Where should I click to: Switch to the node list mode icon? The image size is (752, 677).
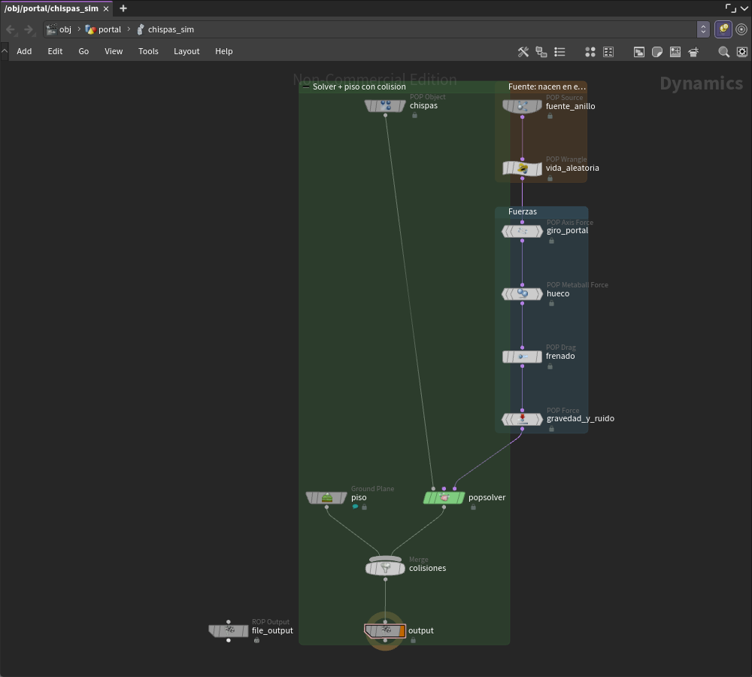click(x=559, y=52)
